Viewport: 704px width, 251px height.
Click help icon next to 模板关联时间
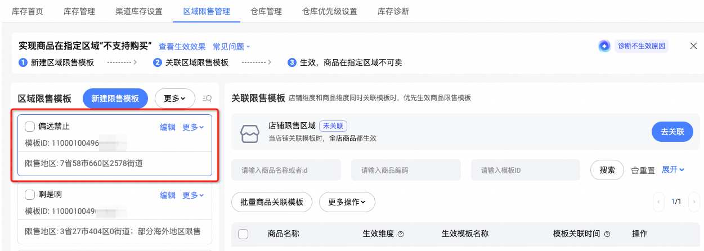[607, 234]
